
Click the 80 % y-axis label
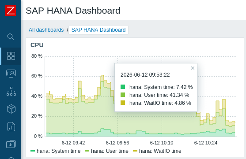pyautogui.click(x=37, y=56)
